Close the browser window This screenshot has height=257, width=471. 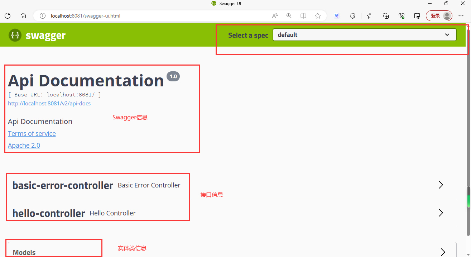point(462,4)
